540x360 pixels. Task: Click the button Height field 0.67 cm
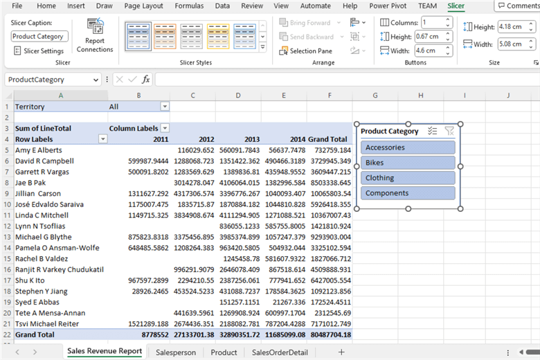[429, 37]
